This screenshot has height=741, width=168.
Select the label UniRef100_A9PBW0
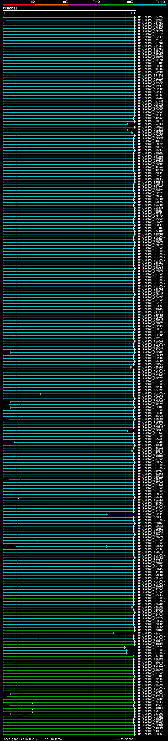click(x=150, y=89)
